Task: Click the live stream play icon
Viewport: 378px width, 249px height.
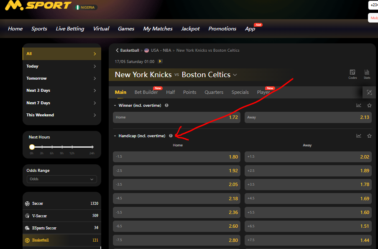Action: (160, 61)
